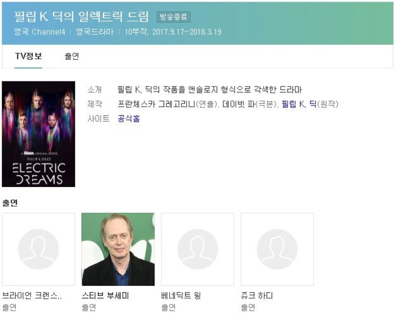
Task: Click the 베네딕트 윙 placeholder avatar
Action: 197,249
